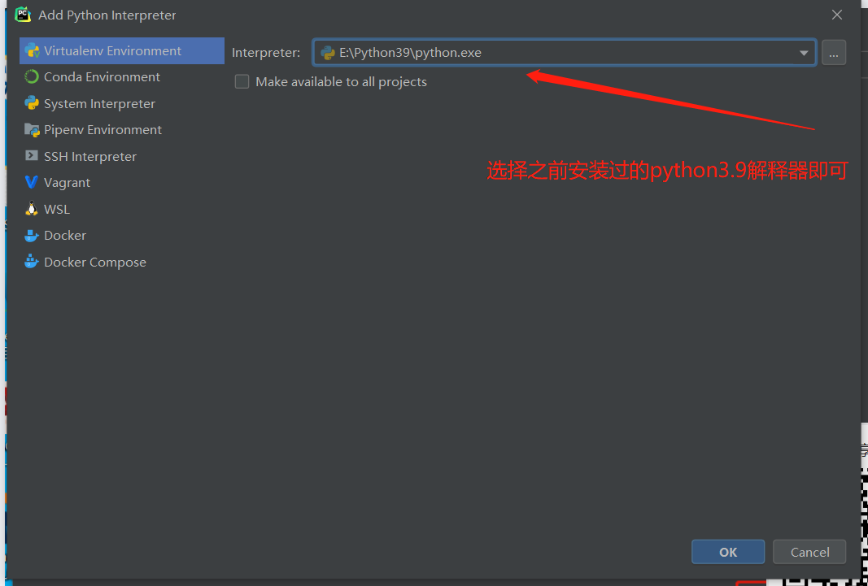Click the Virtualenv Environment python icon
The width and height of the screenshot is (868, 586).
32,51
